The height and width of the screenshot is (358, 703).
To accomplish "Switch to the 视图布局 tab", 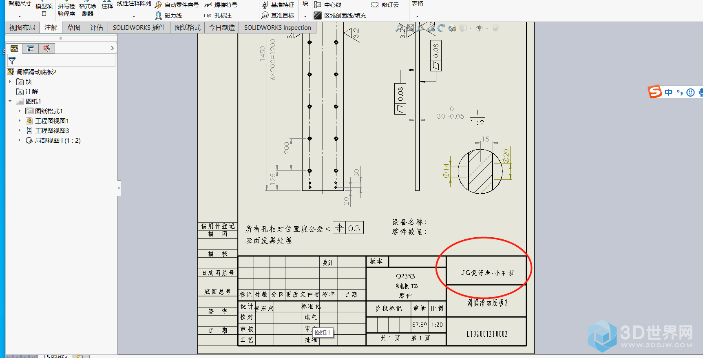I will pyautogui.click(x=22, y=28).
